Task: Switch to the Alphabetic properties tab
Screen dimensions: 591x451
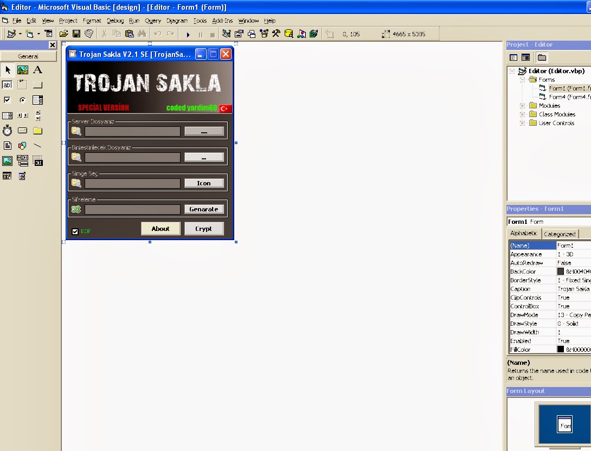Action: (x=524, y=233)
